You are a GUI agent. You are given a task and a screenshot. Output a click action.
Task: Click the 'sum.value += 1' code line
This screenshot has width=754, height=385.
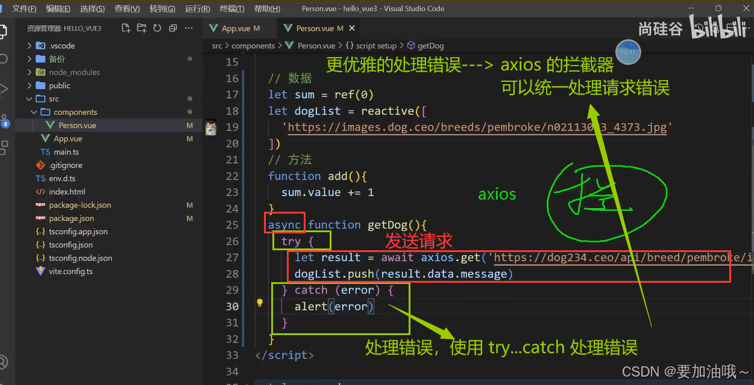pos(328,192)
